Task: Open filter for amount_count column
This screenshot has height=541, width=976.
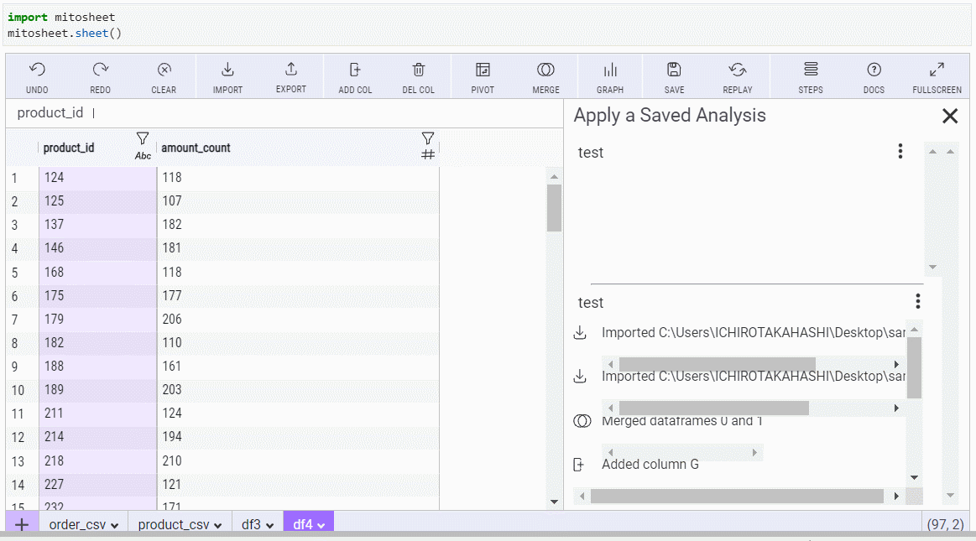Action: click(428, 138)
